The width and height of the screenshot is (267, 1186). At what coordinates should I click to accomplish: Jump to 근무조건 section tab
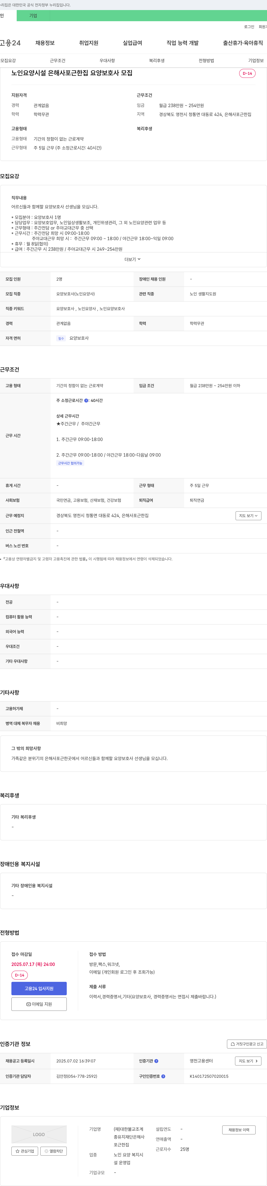pyautogui.click(x=57, y=61)
